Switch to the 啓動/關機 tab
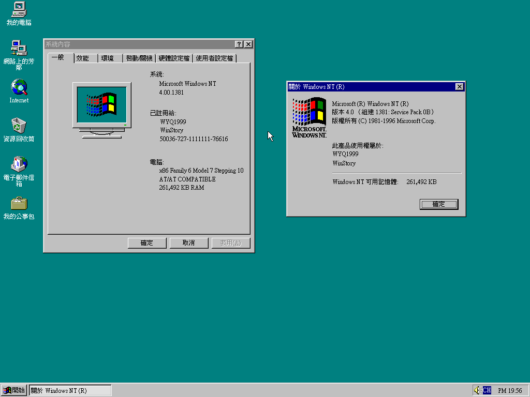Image resolution: width=530 pixels, height=397 pixels. pyautogui.click(x=139, y=58)
